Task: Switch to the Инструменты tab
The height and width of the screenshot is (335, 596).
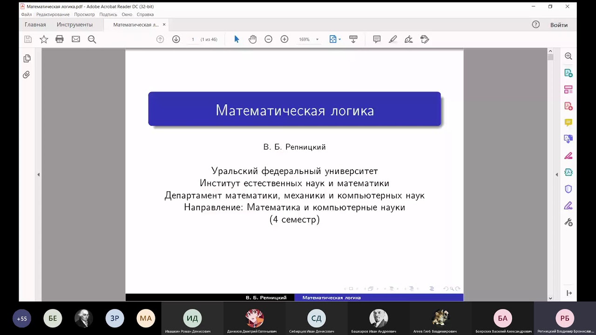Action: (x=74, y=25)
